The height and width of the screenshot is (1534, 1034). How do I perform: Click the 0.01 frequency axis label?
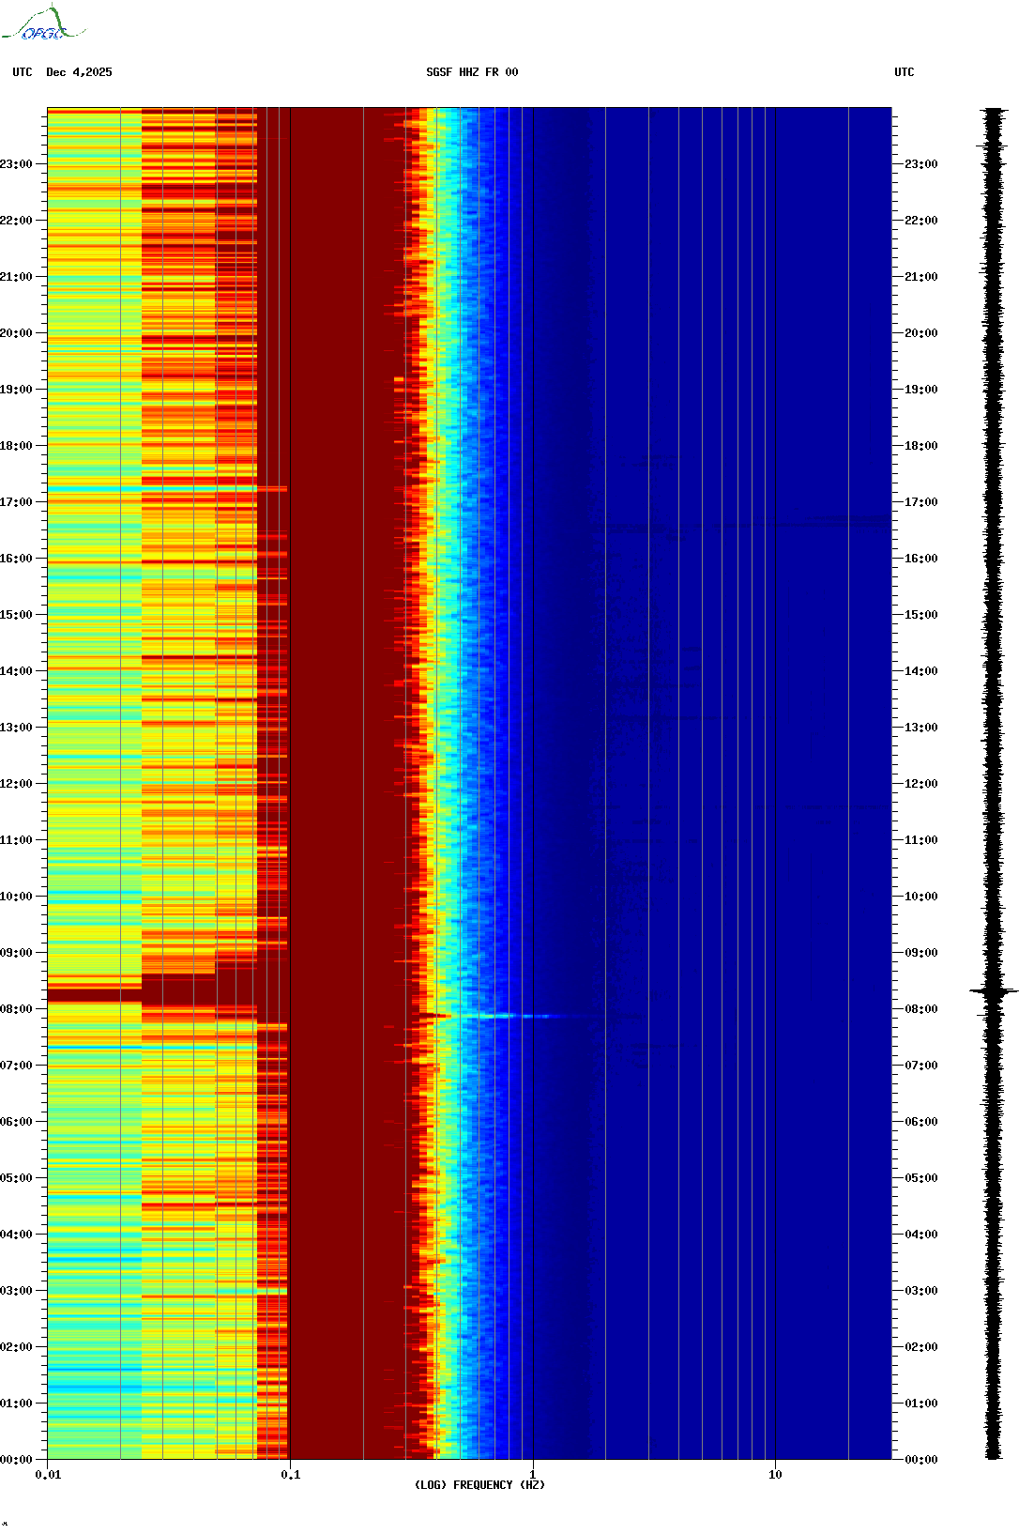click(48, 1474)
